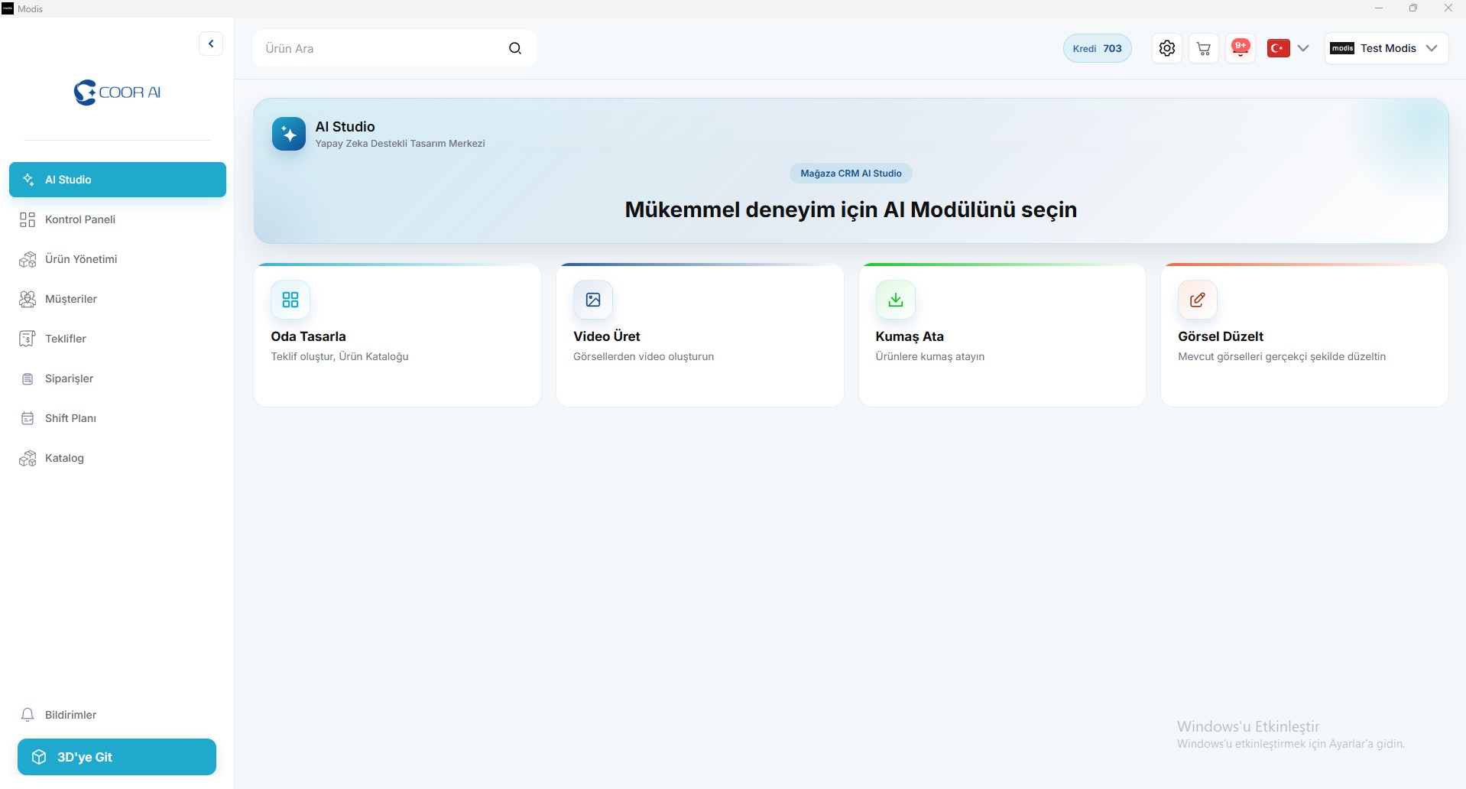This screenshot has height=789, width=1466.
Task: Select AI Studio in the sidebar
Action: tap(118, 180)
